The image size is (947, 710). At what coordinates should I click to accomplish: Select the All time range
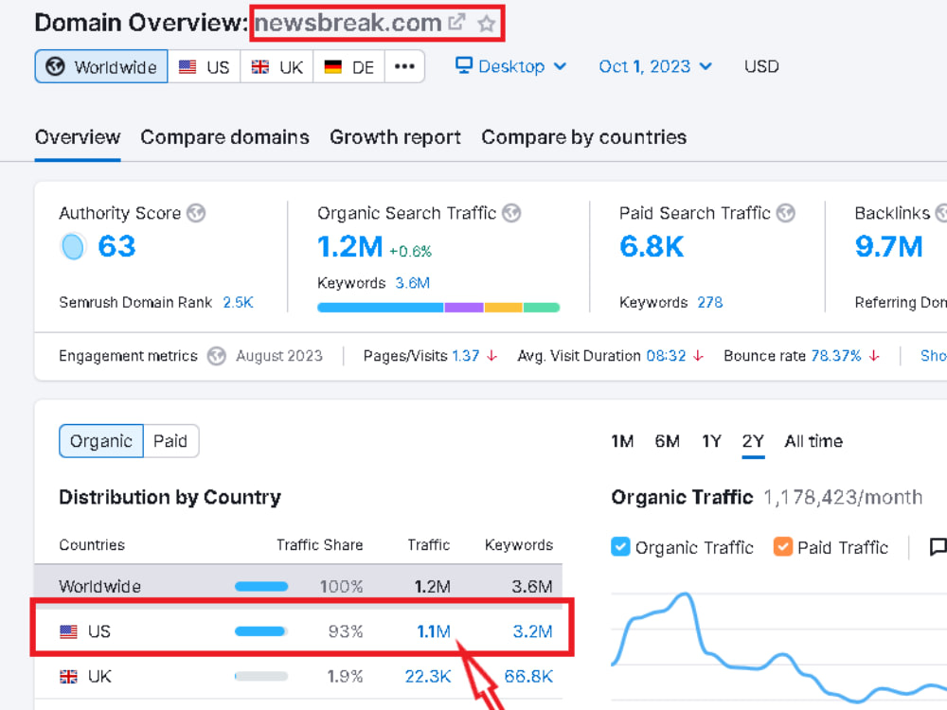tap(813, 441)
